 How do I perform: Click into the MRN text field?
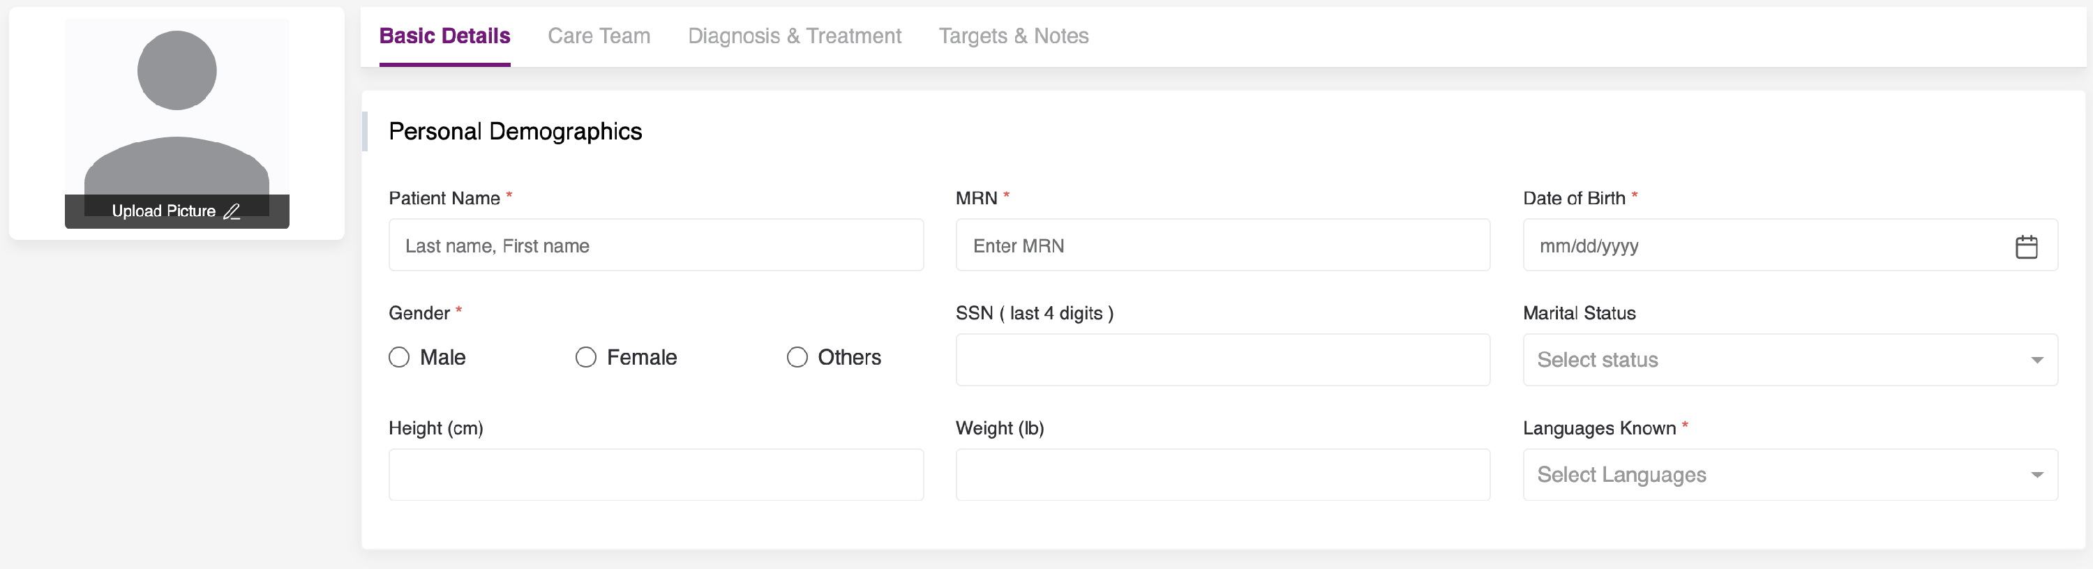tap(1222, 245)
